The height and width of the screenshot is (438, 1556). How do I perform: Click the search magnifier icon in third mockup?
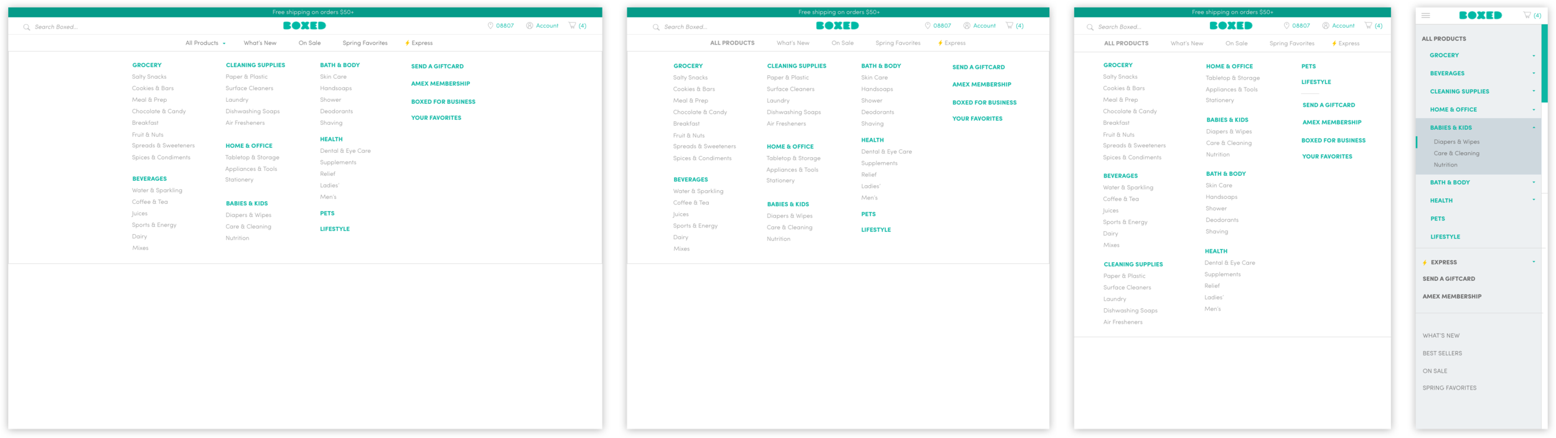click(1090, 27)
